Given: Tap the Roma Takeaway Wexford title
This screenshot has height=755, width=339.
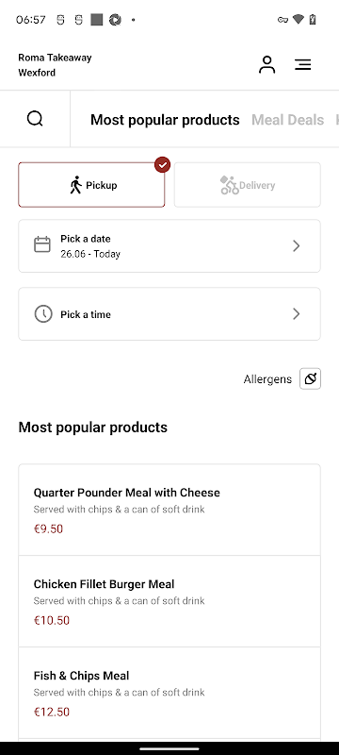Looking at the screenshot, I should 55,65.
